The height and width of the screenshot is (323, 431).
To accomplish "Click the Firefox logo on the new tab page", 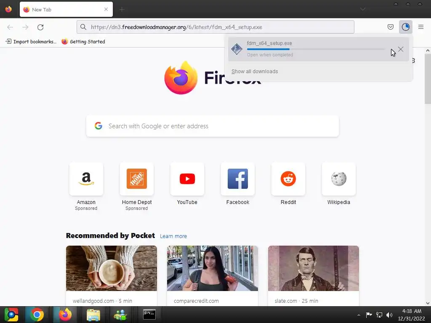I will point(181,78).
